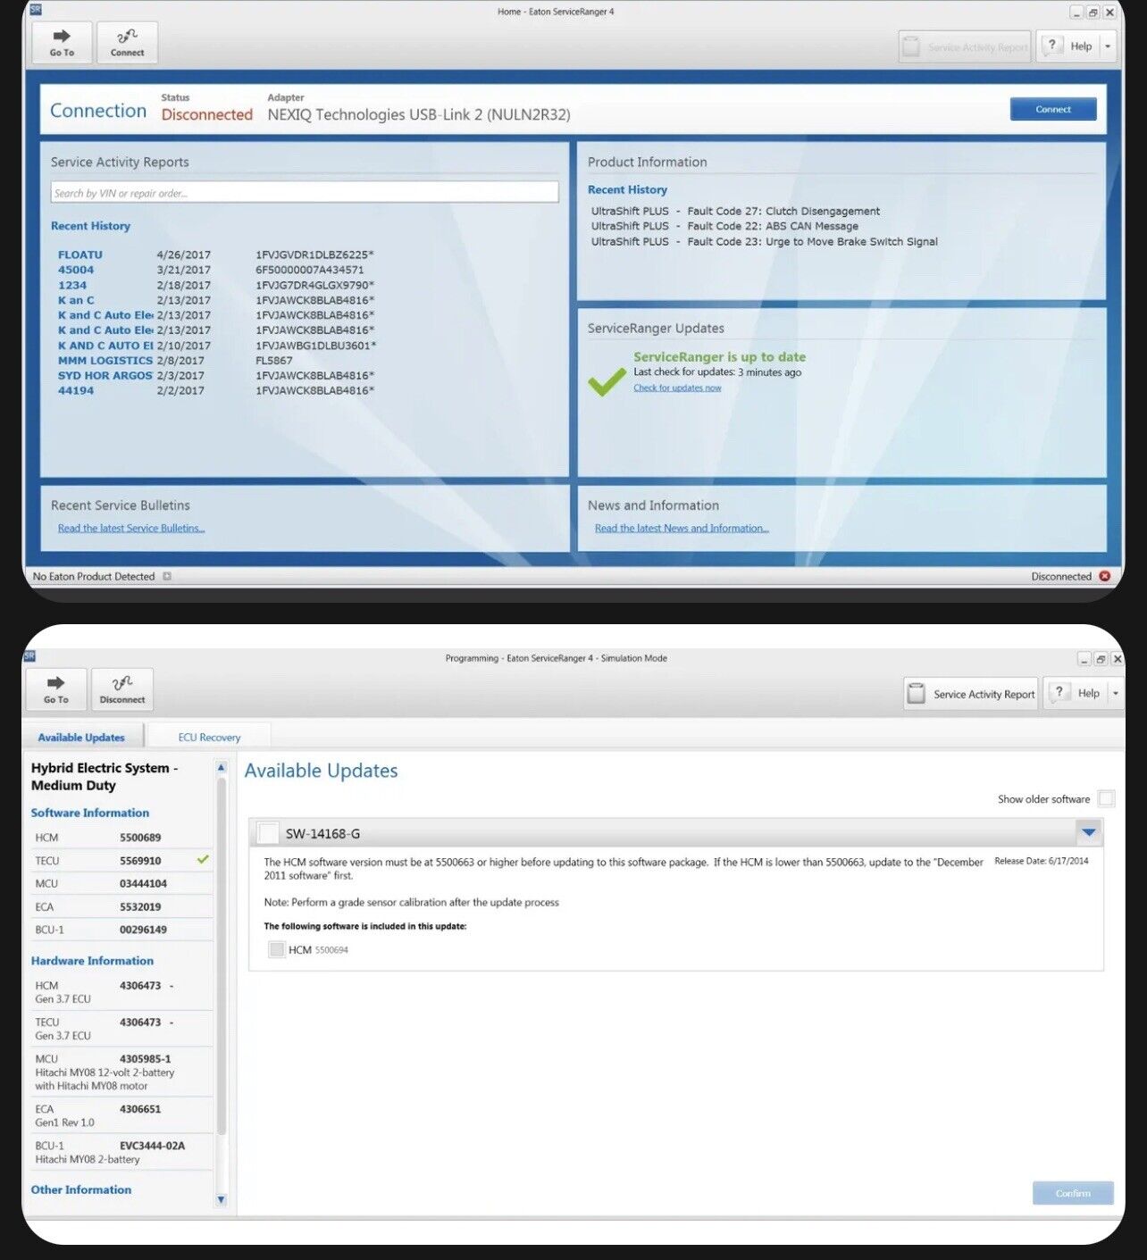
Task: Click the VIN or repair order search field
Action: (x=305, y=192)
